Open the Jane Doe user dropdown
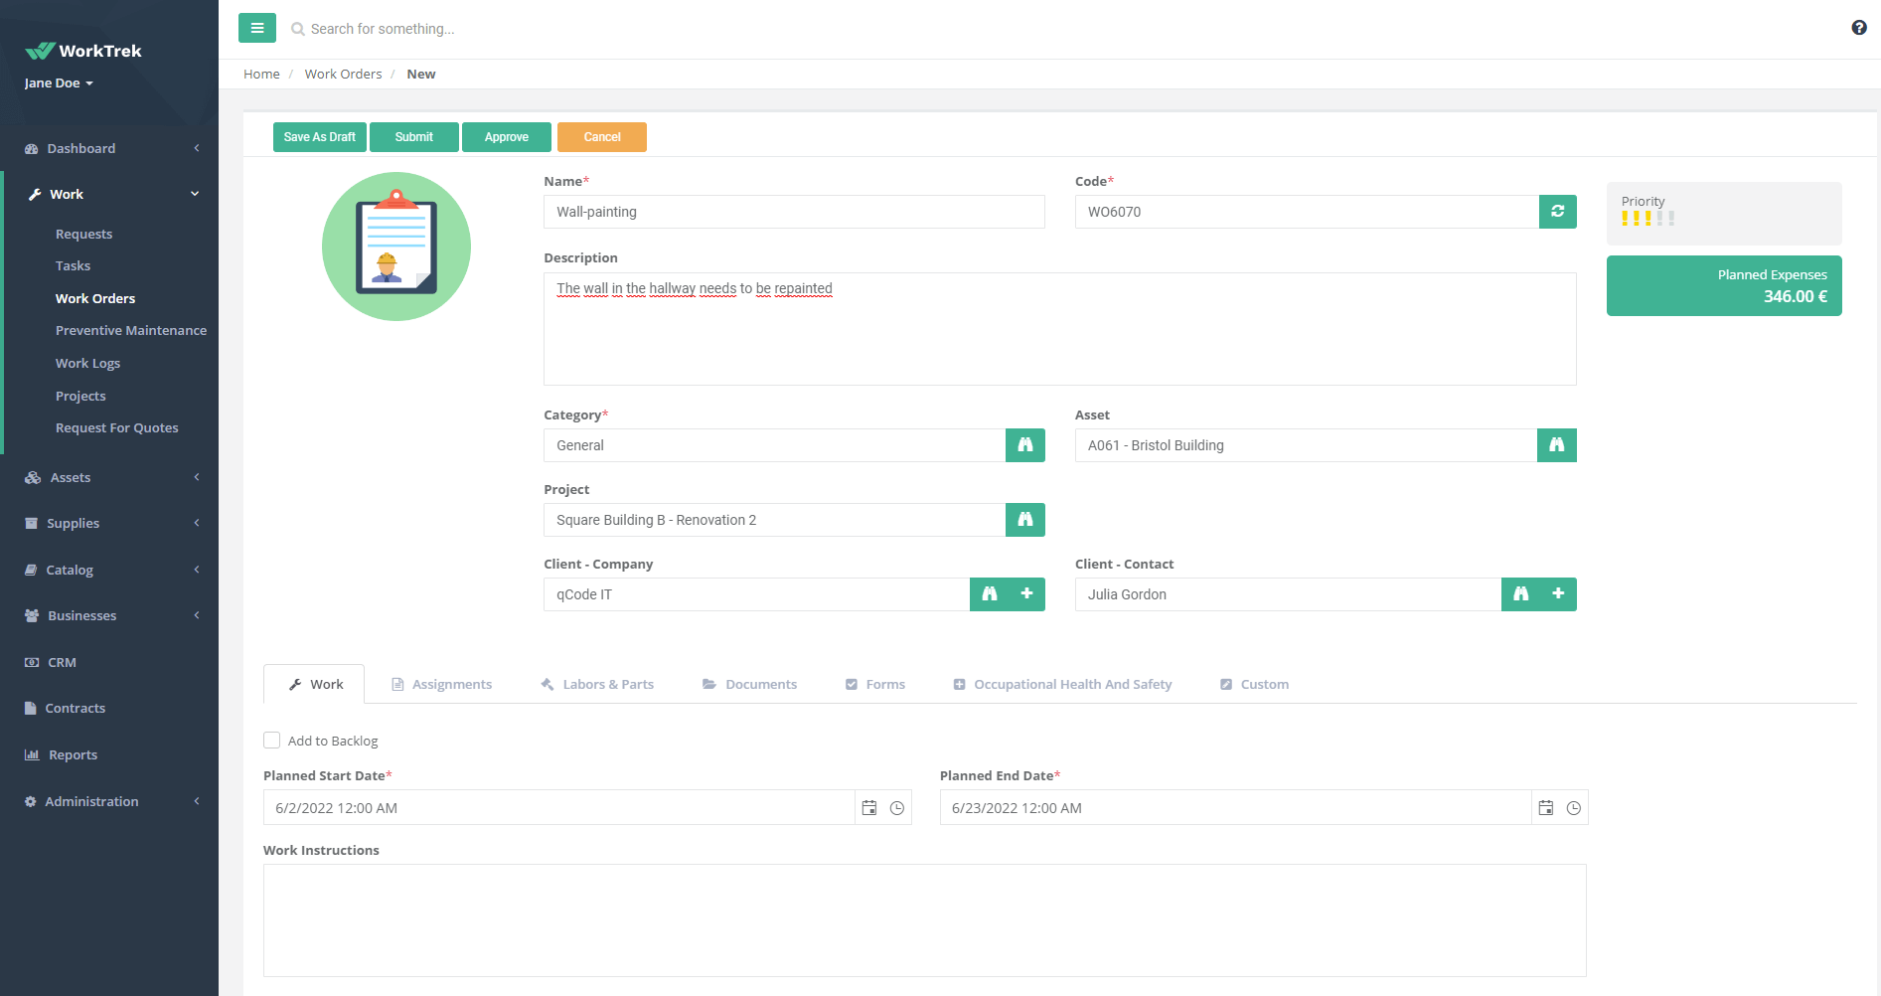 pos(59,83)
